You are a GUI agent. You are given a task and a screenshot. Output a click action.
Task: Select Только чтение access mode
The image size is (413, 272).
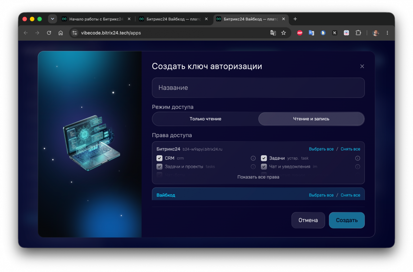click(x=205, y=119)
